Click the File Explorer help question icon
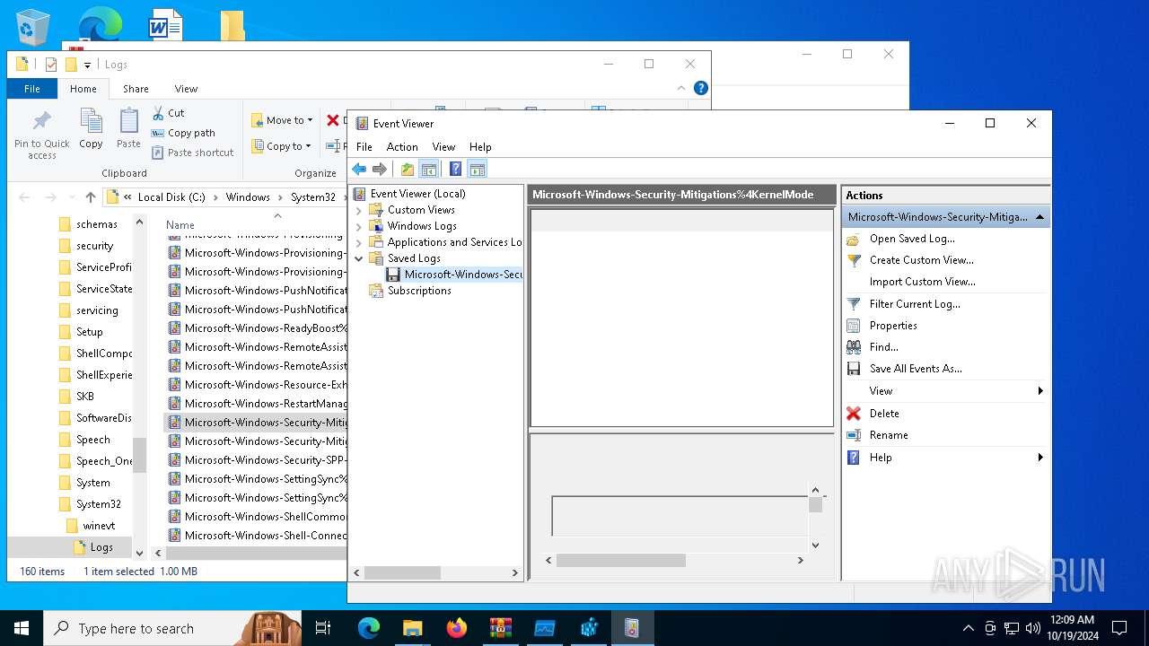The height and width of the screenshot is (646, 1149). pyautogui.click(x=701, y=88)
